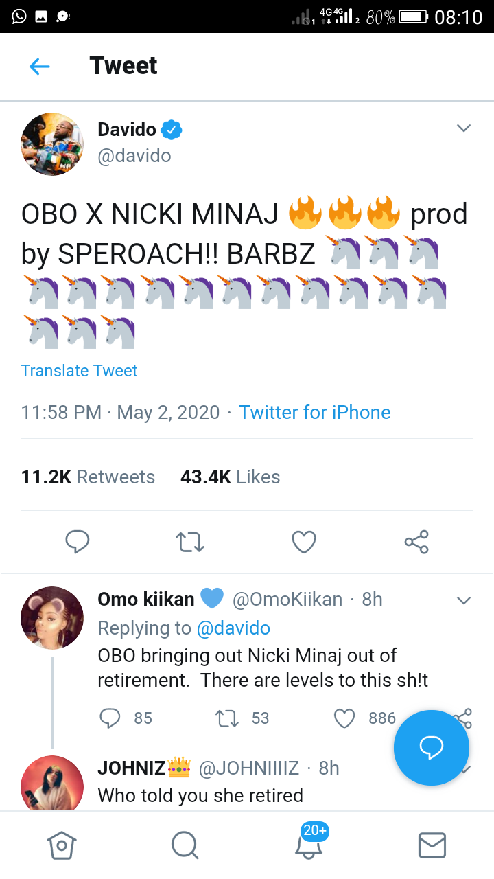The height and width of the screenshot is (879, 494).
Task: Expand options chevron on Davido's tweet
Action: point(464,128)
